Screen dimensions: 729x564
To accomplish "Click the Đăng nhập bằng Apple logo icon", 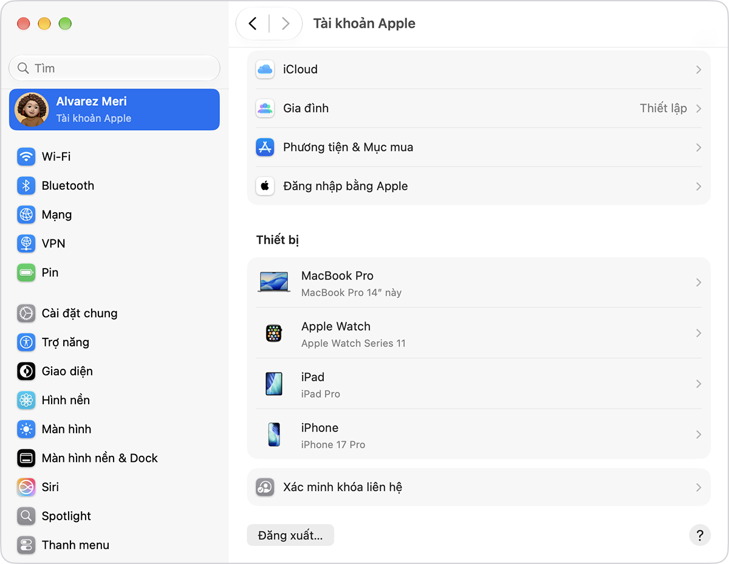I will 265,186.
